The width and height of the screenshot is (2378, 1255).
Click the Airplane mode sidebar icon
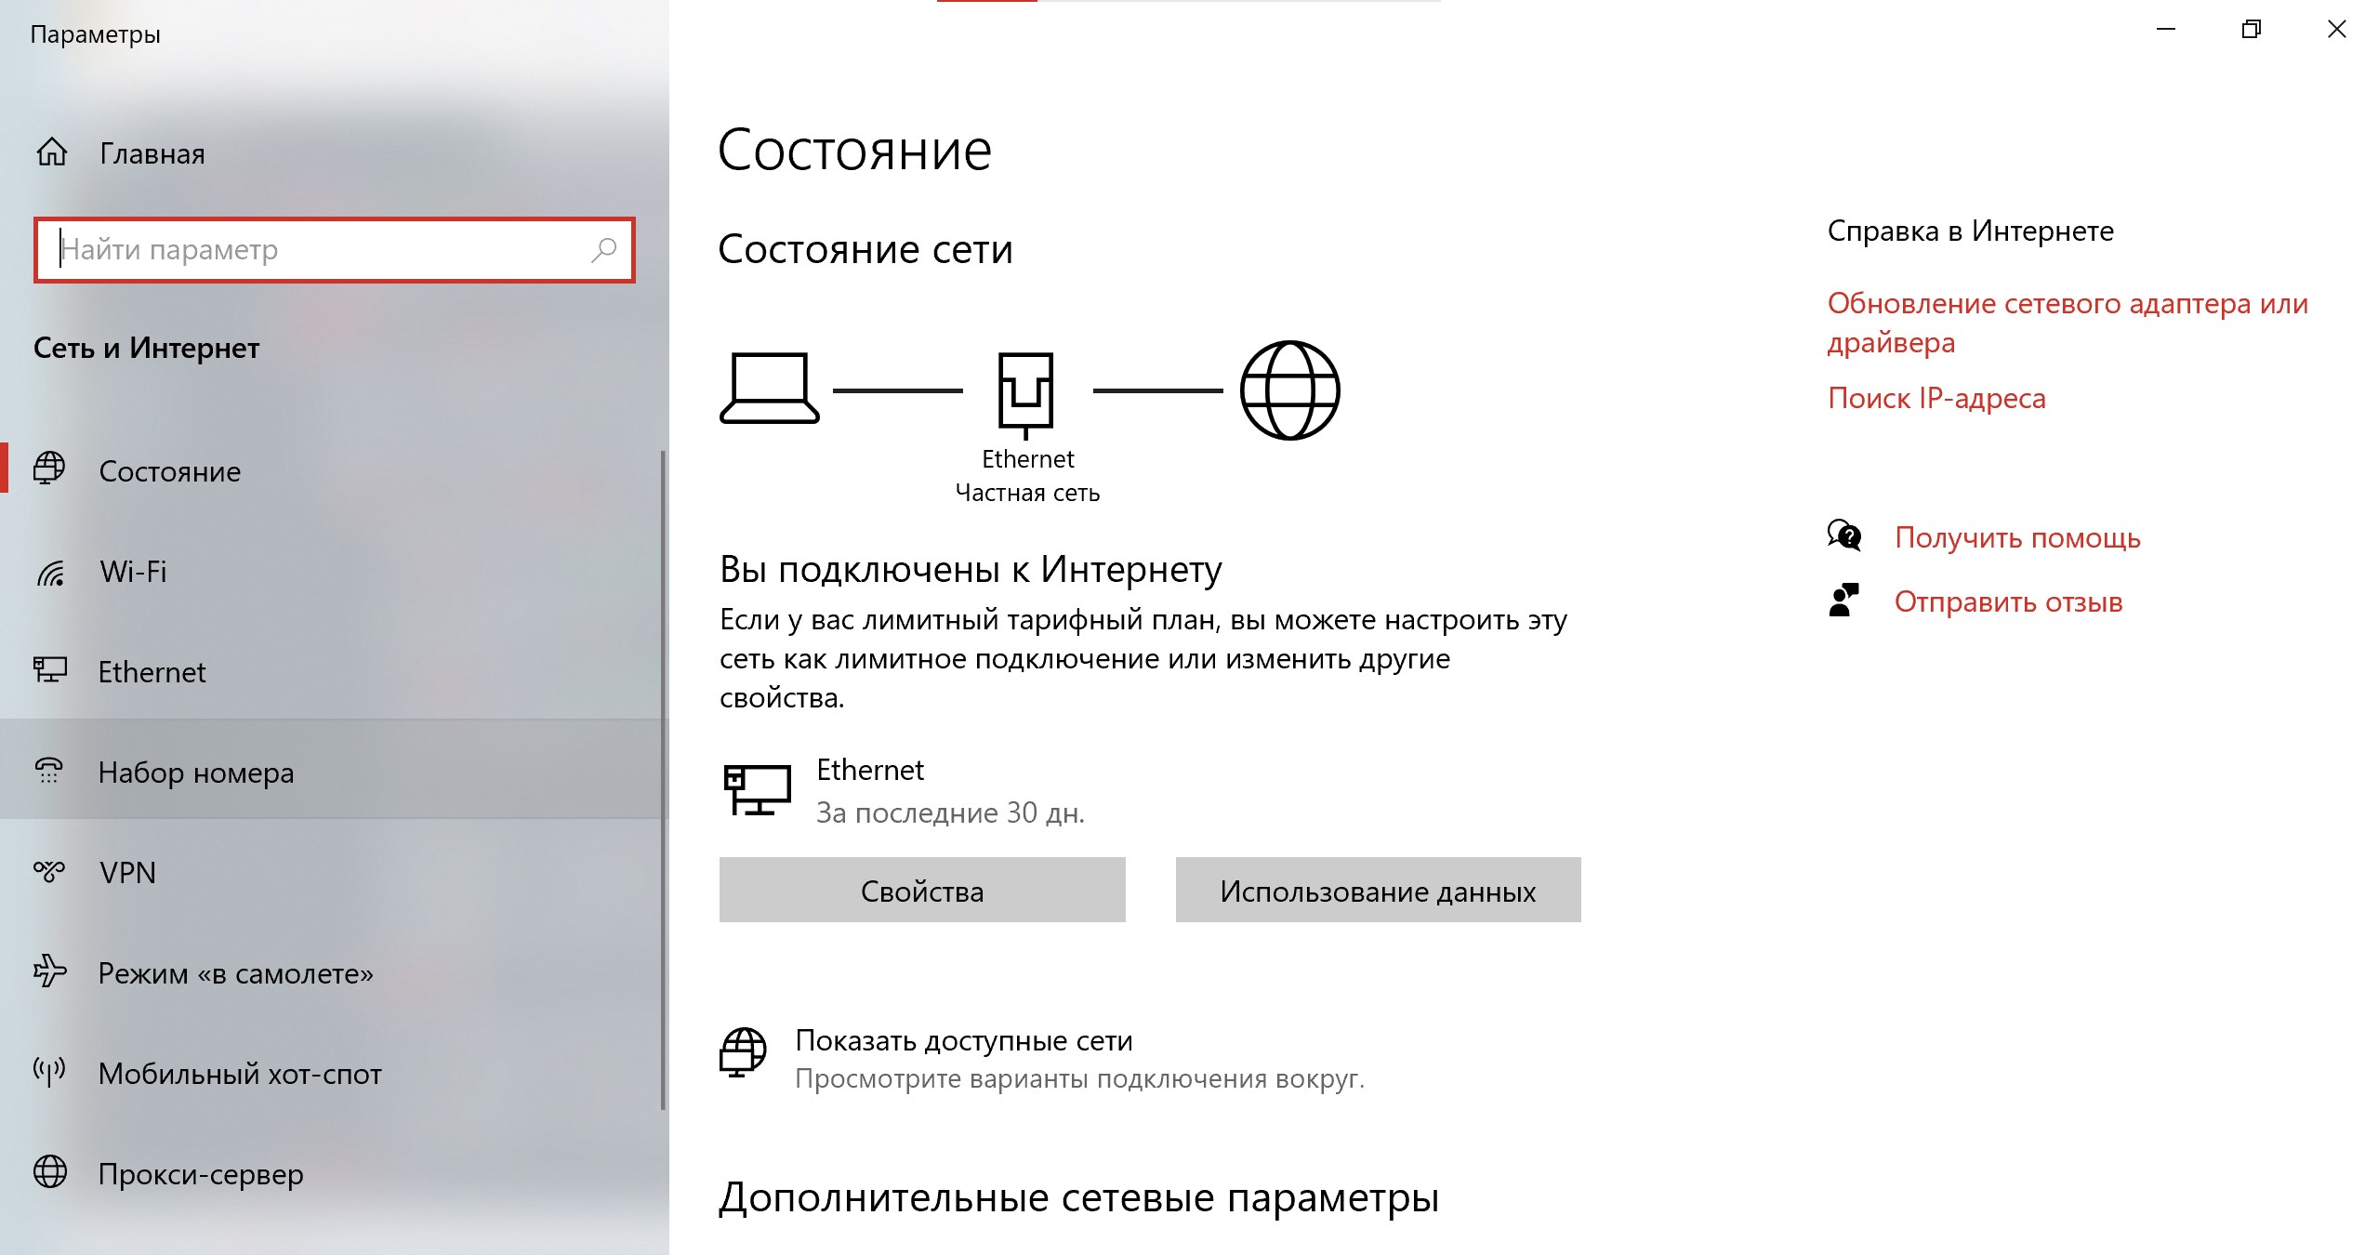[x=52, y=971]
